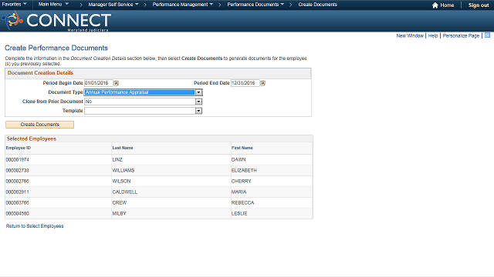
Task: Select employee ID 000002738
Action: coord(17,171)
